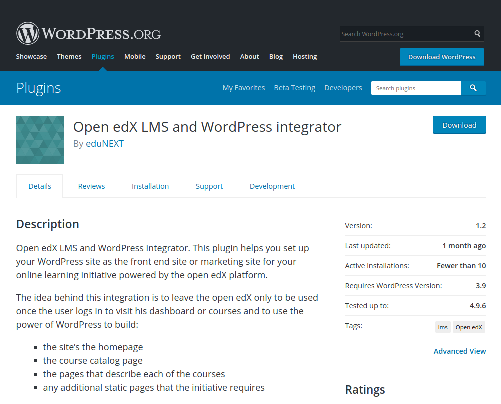The width and height of the screenshot is (501, 404).
Task: Open the Showcase menu item
Action: point(31,56)
